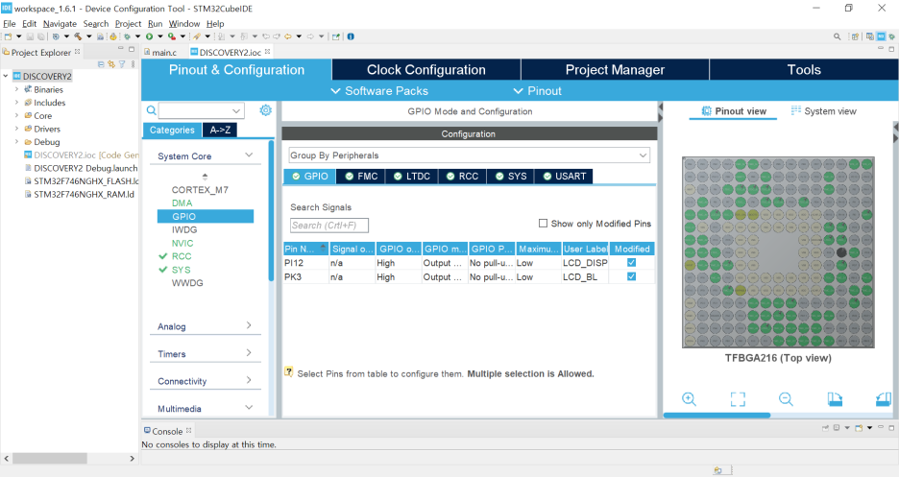Switch to the main.c editor tab
The image size is (899, 477).
point(160,52)
